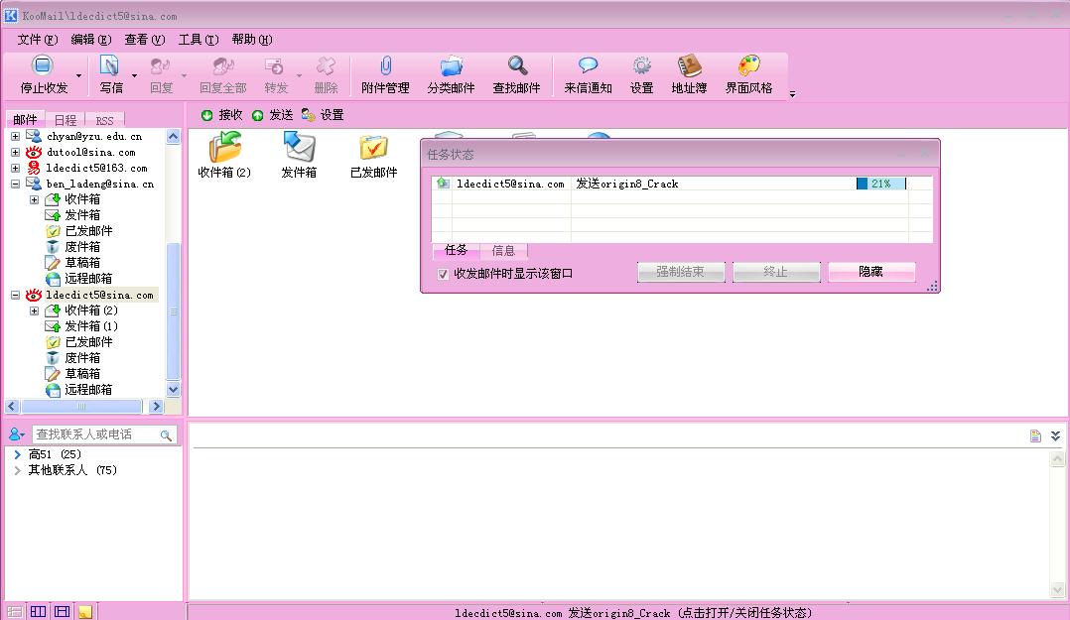This screenshot has width=1070, height=620.
Task: Click the document icon in preview pane
Action: click(x=1035, y=435)
